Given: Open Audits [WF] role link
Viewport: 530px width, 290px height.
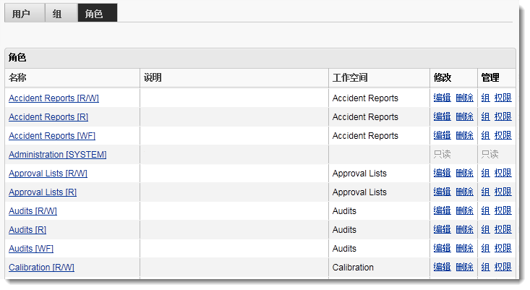Looking at the screenshot, I should [31, 249].
